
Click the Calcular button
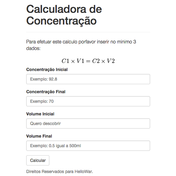coord(38,161)
